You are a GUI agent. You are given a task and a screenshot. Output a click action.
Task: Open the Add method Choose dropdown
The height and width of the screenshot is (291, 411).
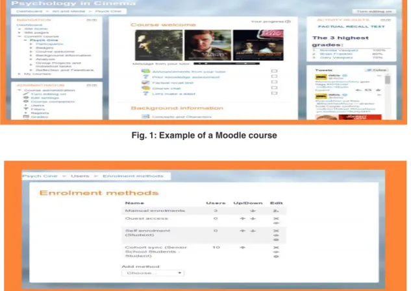point(153,274)
